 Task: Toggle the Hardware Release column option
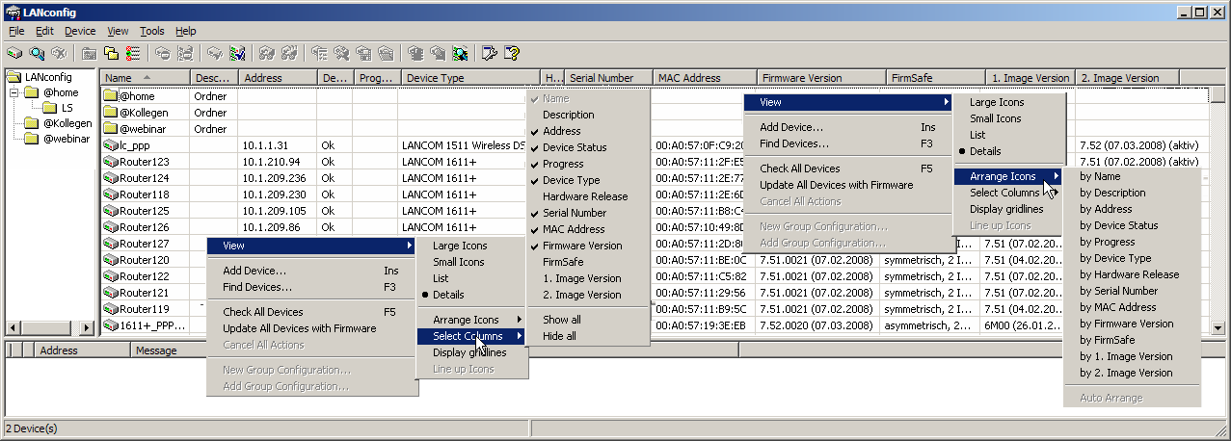click(584, 196)
